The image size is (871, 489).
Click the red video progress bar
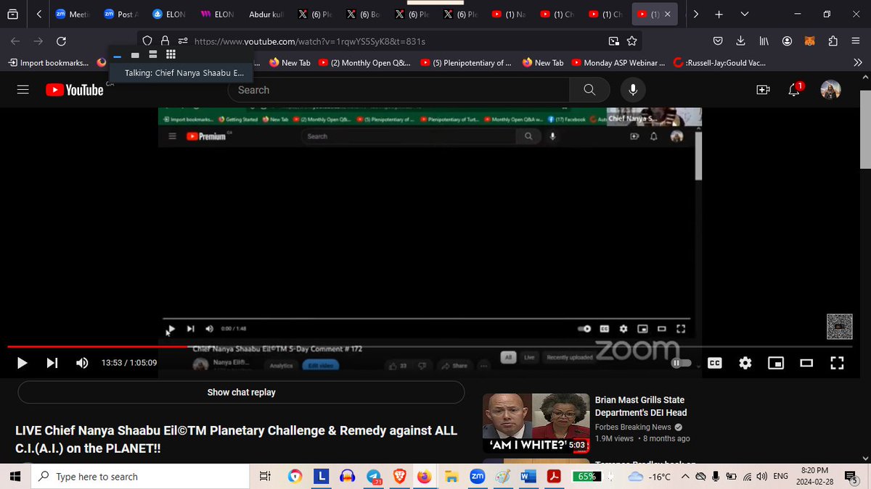tap(98, 347)
